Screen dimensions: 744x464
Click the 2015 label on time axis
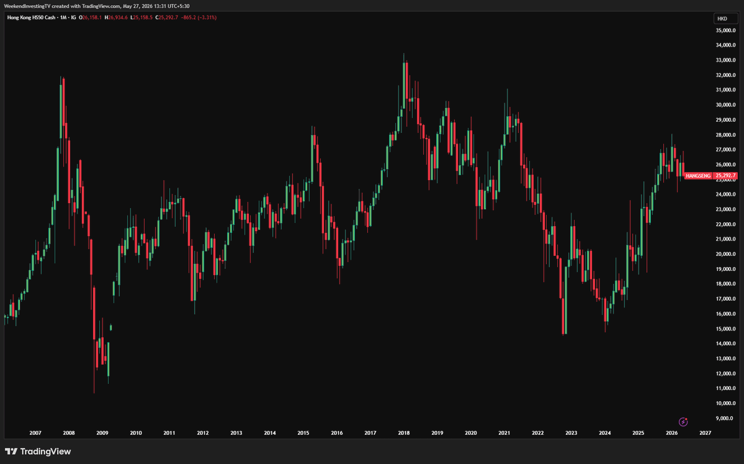tap(303, 433)
